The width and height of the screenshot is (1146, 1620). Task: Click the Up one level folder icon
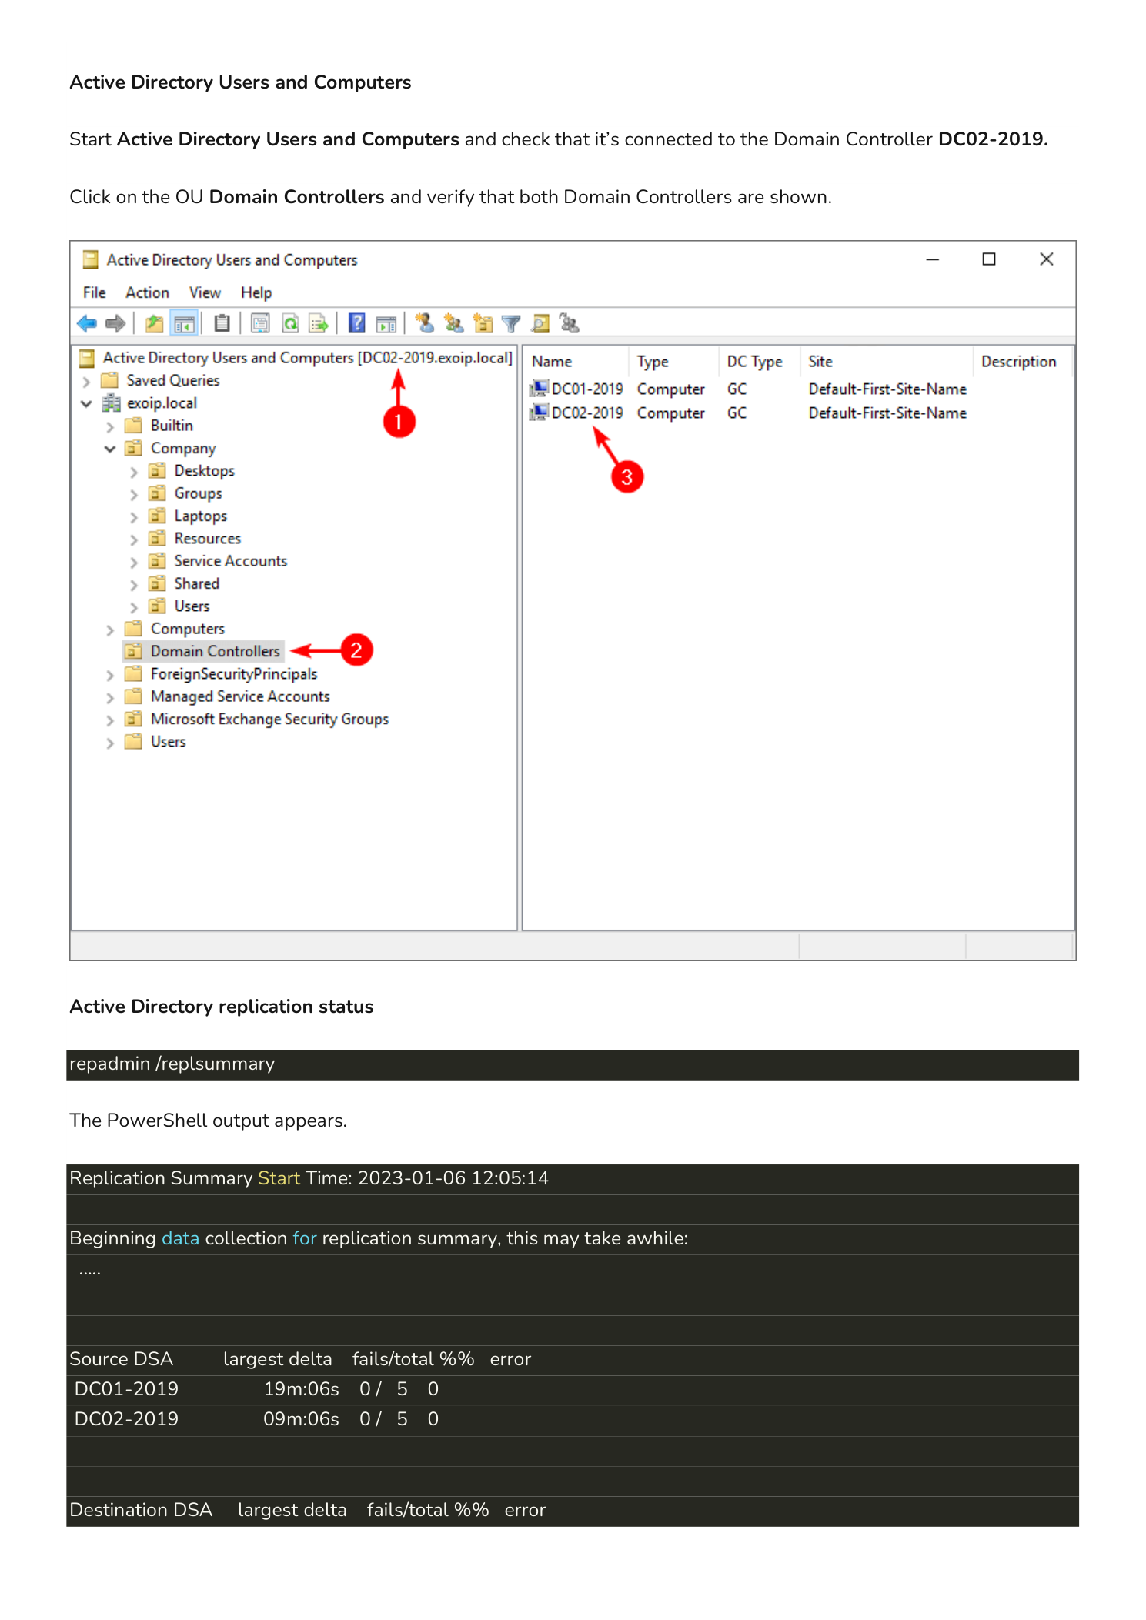154,324
